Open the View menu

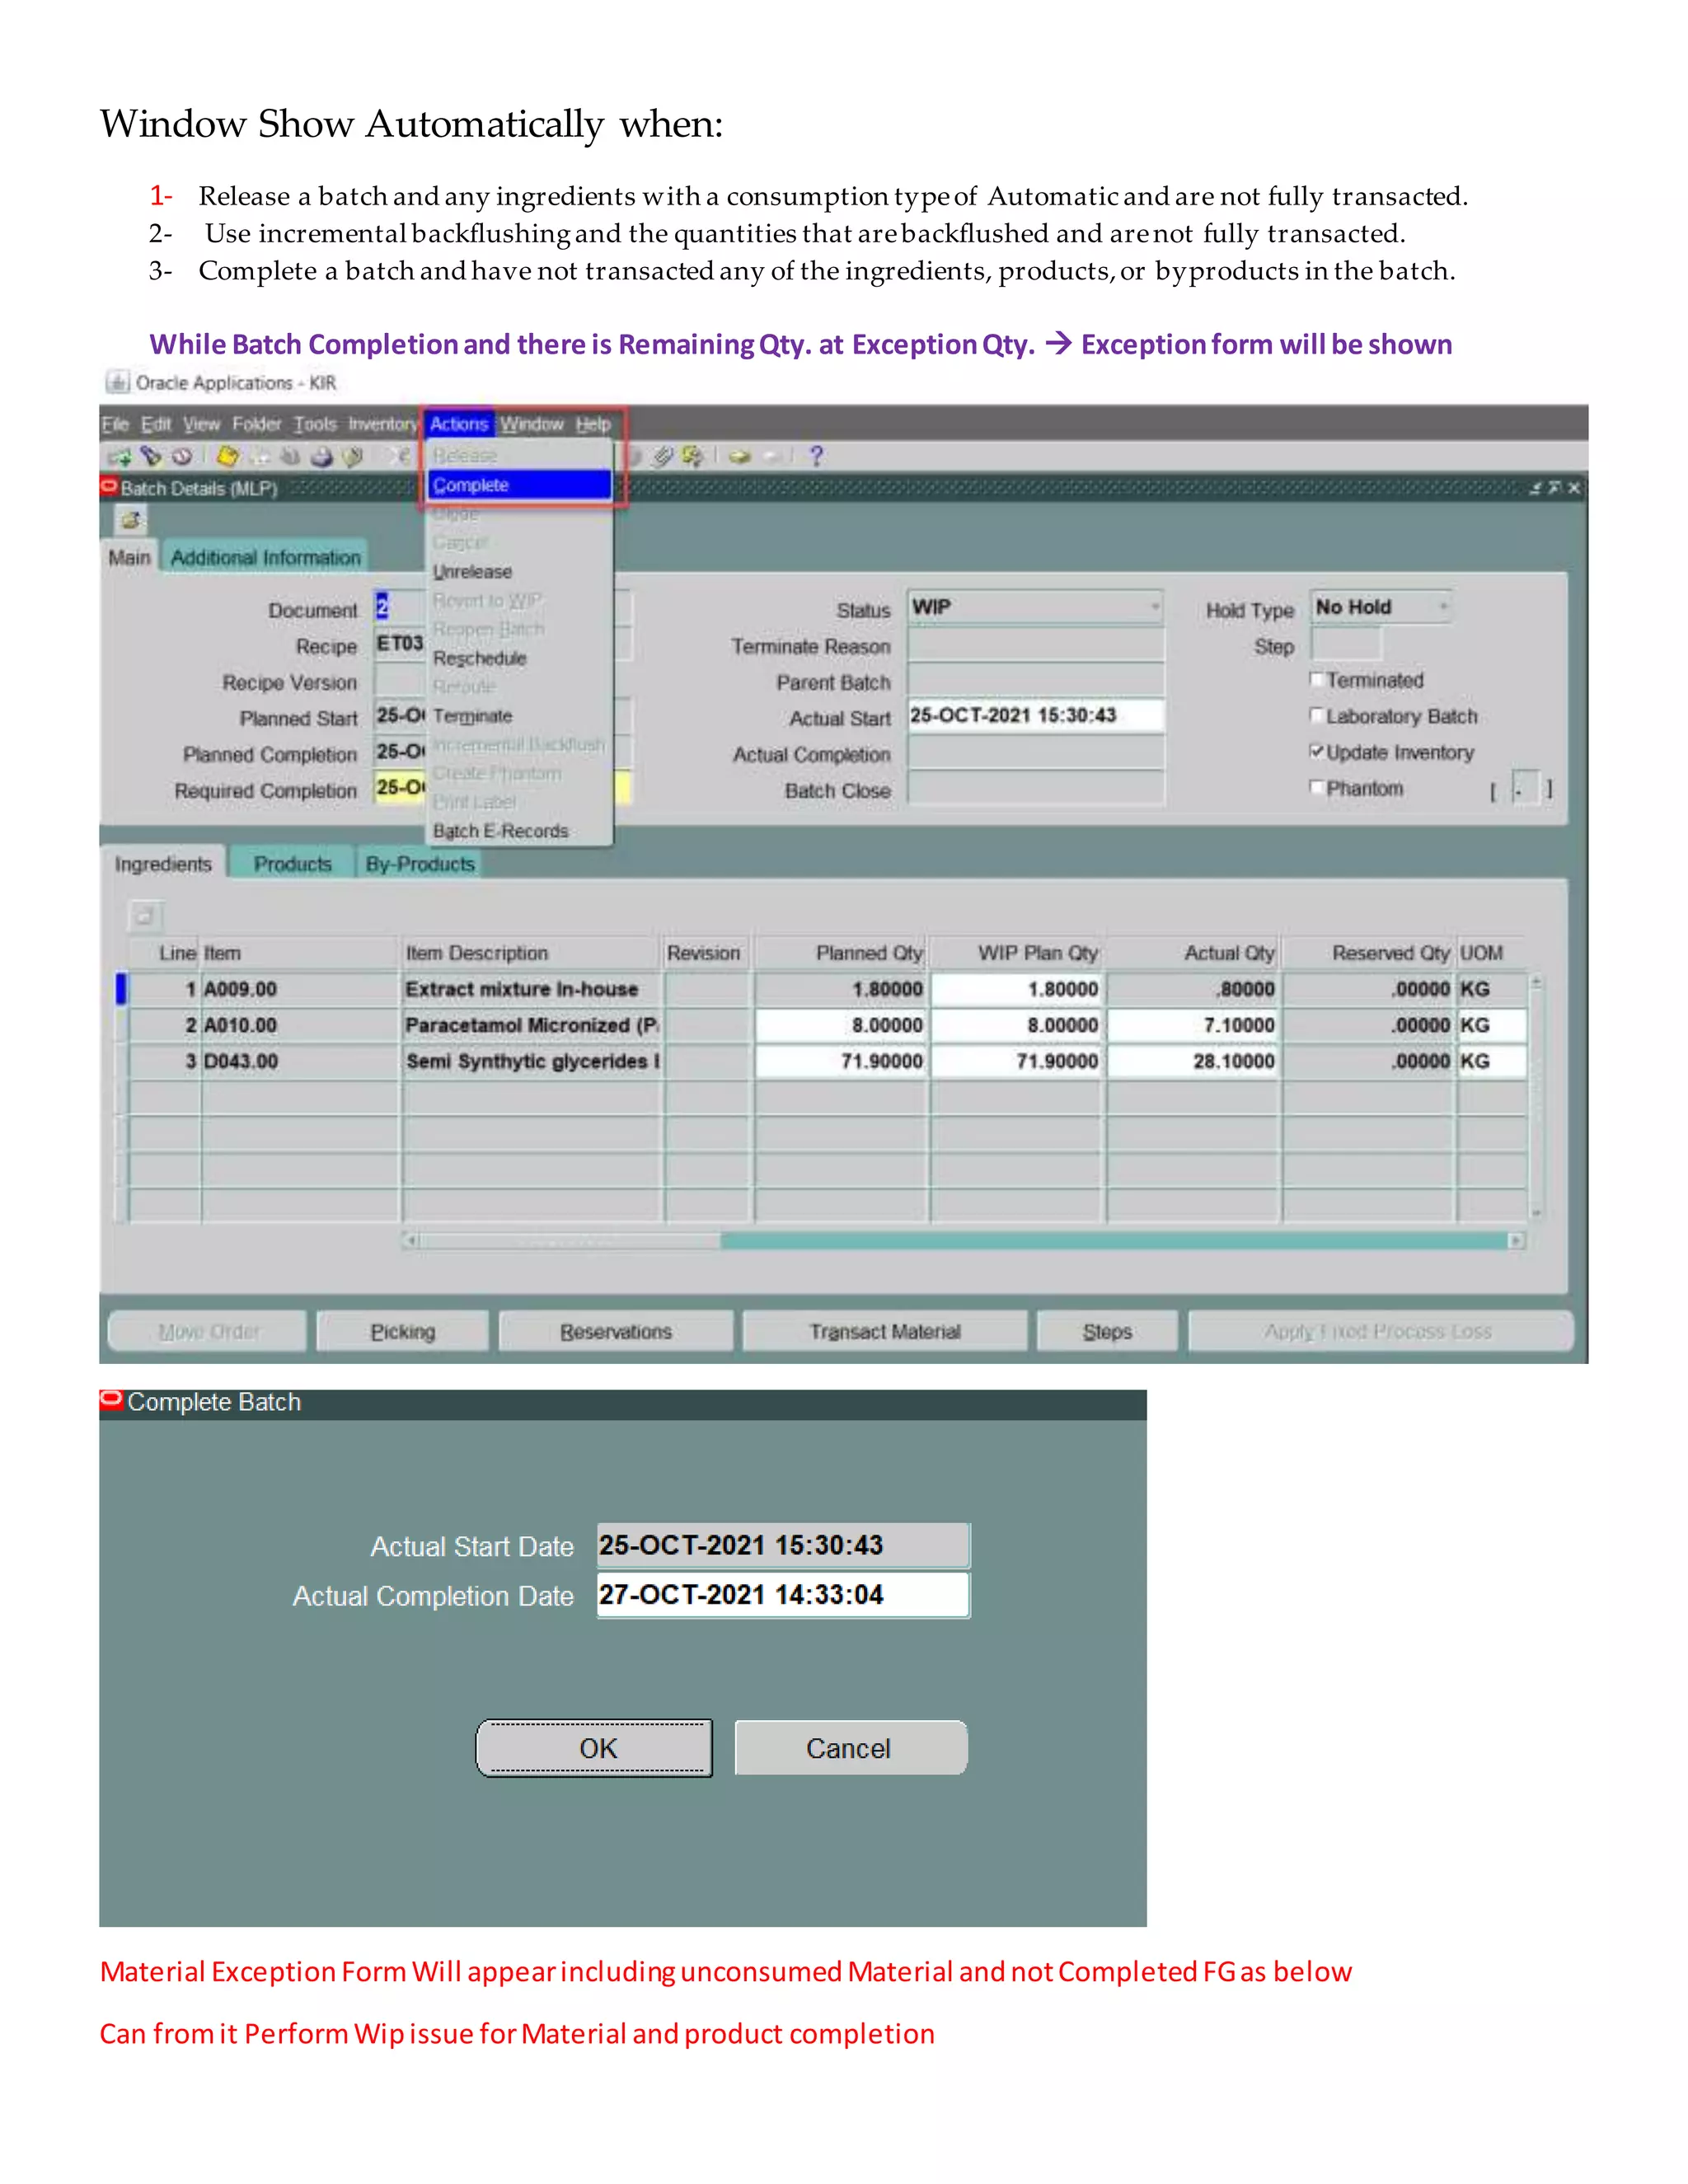(x=201, y=424)
